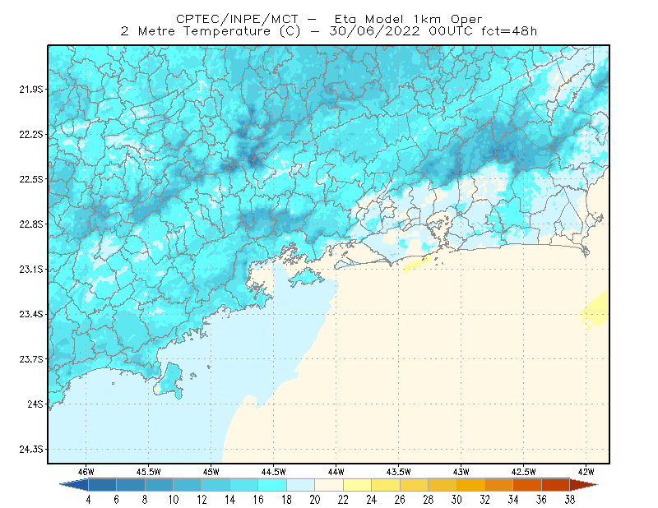Click the darkest blue swatch left of 6
This screenshot has width=658, height=508.
[x=102, y=485]
